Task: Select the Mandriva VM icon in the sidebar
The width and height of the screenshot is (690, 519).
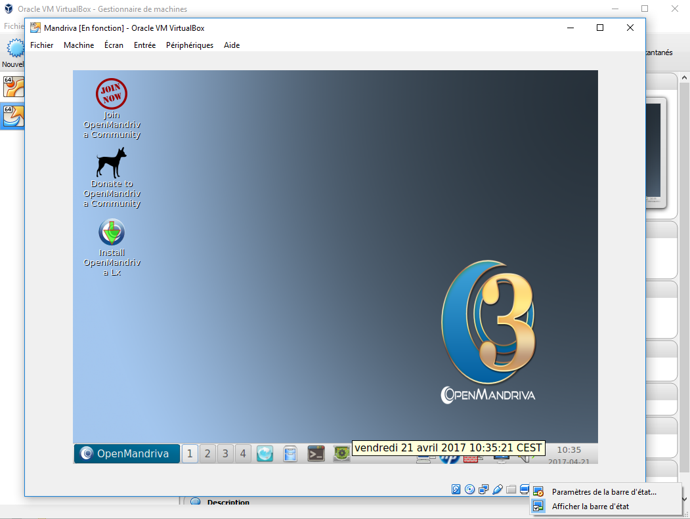Action: 14,117
